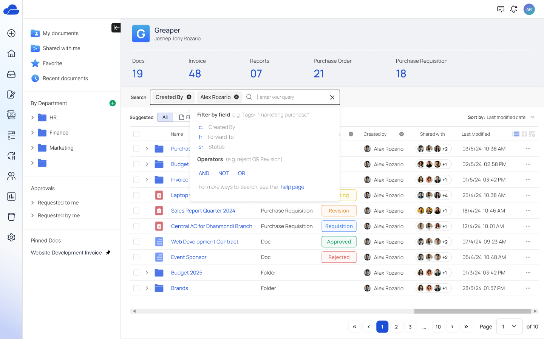Switch to grid view icon

point(524,134)
